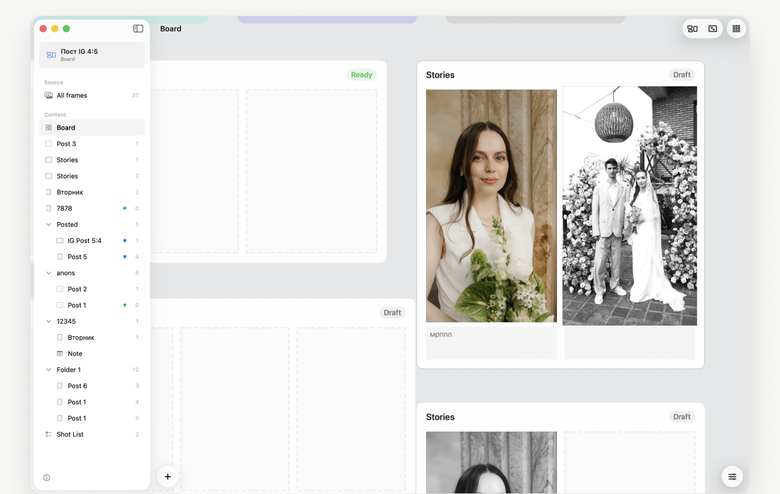Open Post 6 under Folder 1

pos(92,386)
